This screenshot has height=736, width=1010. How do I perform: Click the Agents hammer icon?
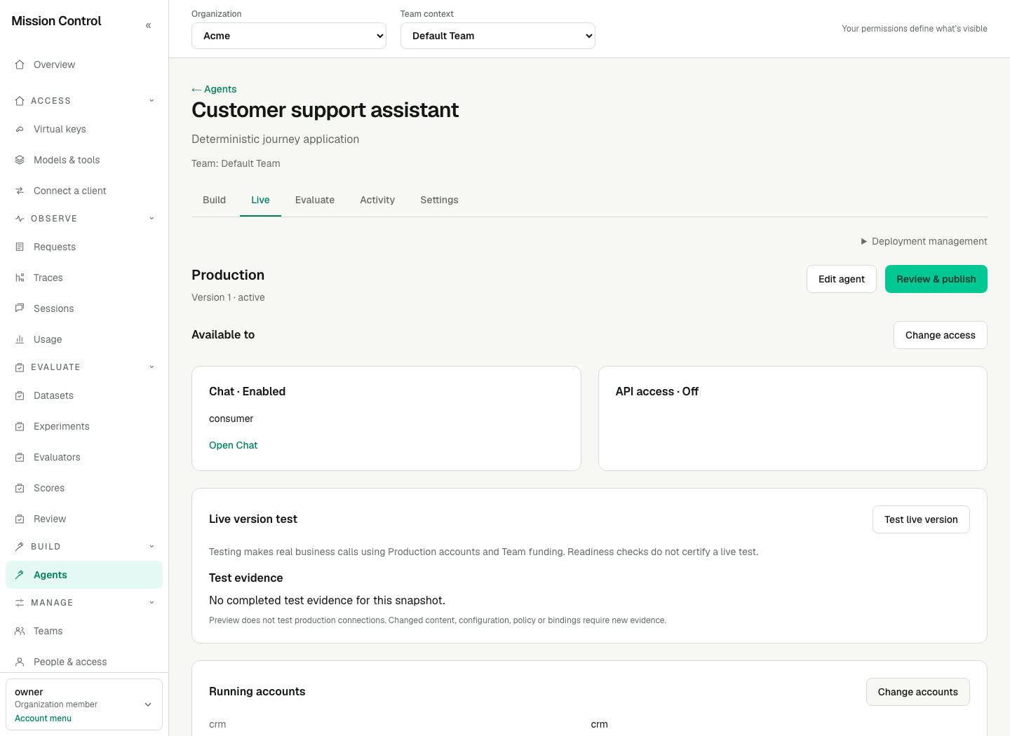[20, 575]
